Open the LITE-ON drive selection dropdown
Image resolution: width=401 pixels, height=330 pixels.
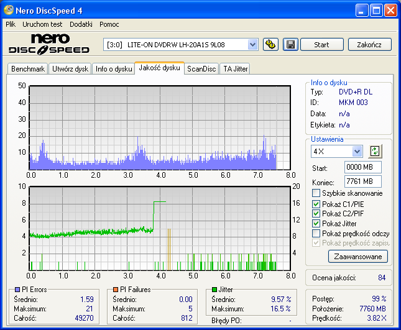(x=252, y=45)
